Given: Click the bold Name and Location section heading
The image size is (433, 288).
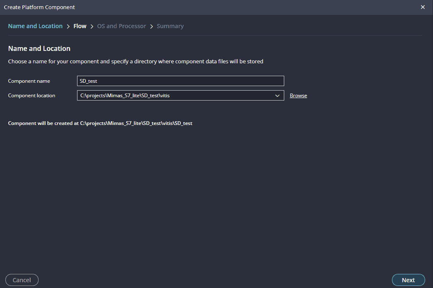Looking at the screenshot, I should [39, 48].
